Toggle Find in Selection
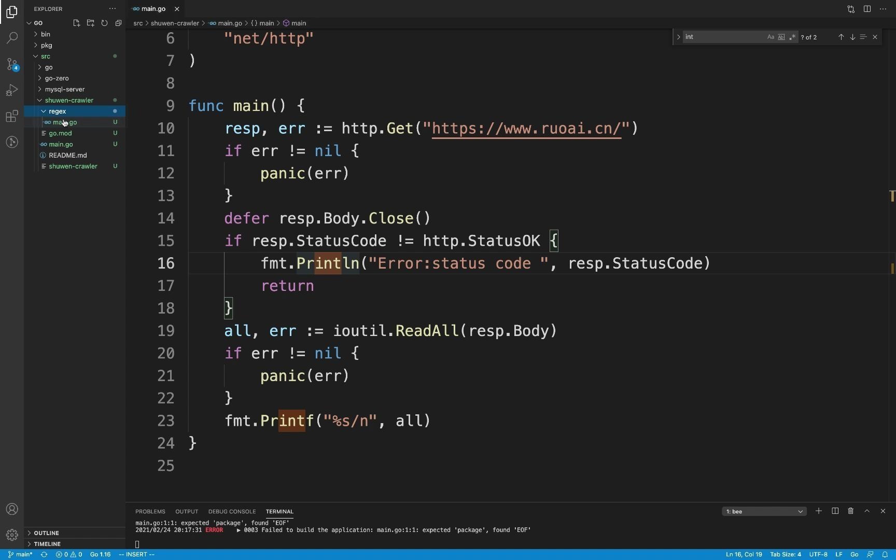Screen dimensions: 896x560 863,37
